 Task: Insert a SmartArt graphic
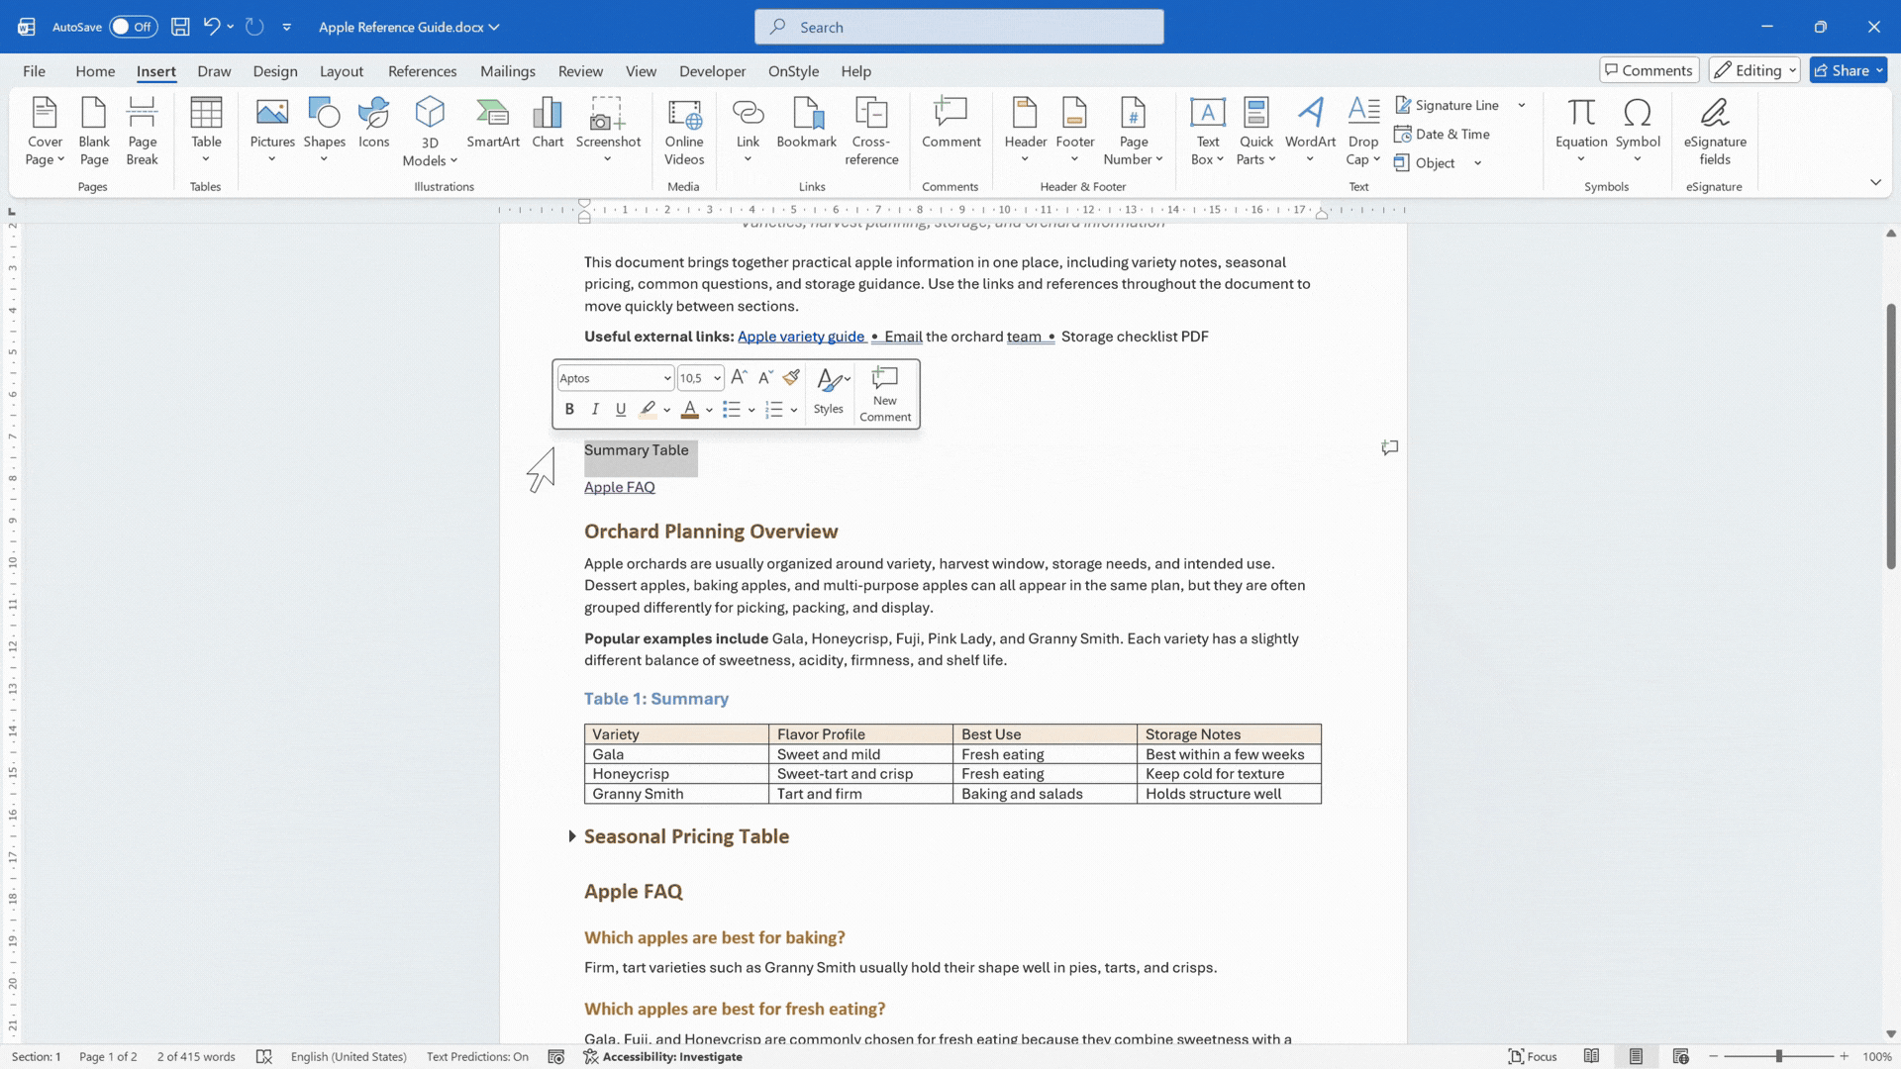click(x=493, y=124)
